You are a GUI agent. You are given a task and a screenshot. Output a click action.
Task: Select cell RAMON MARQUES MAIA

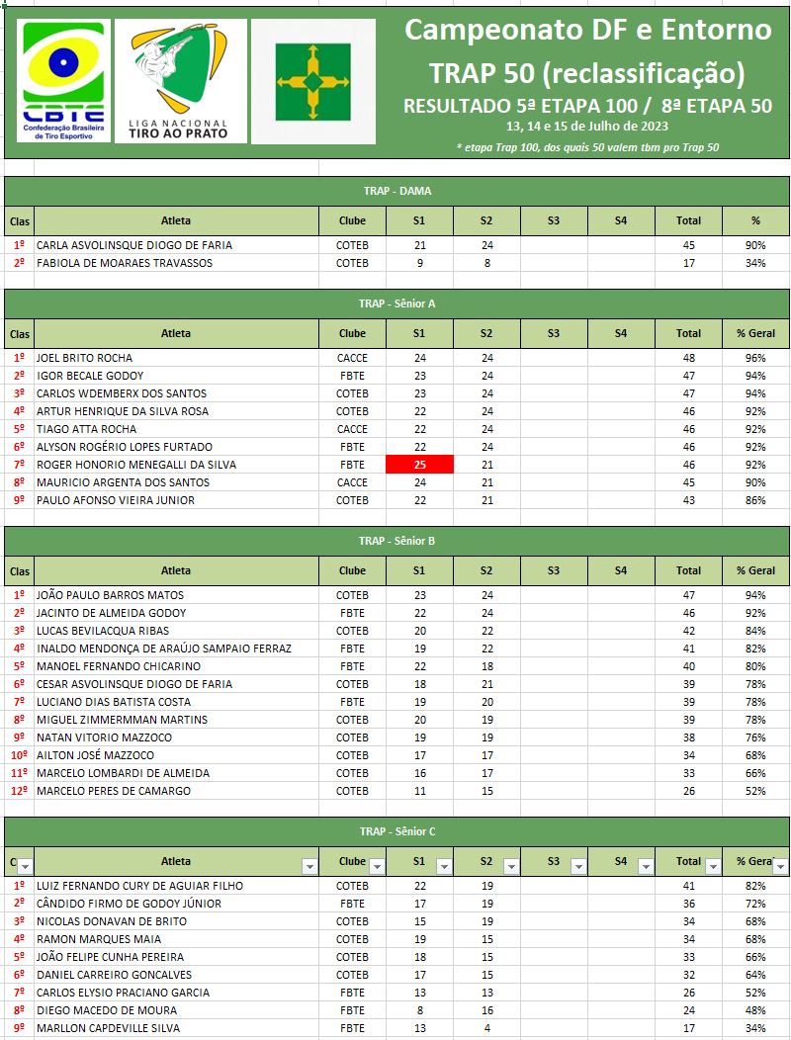point(177,939)
